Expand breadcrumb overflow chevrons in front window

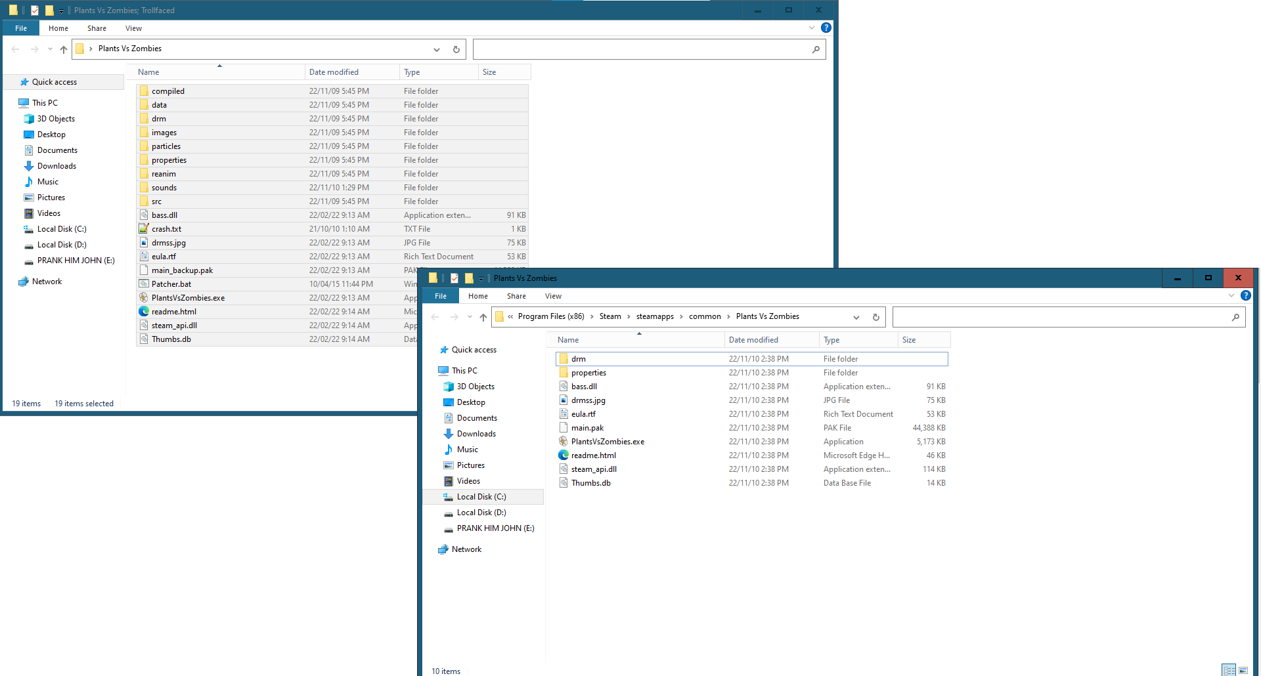tap(510, 316)
